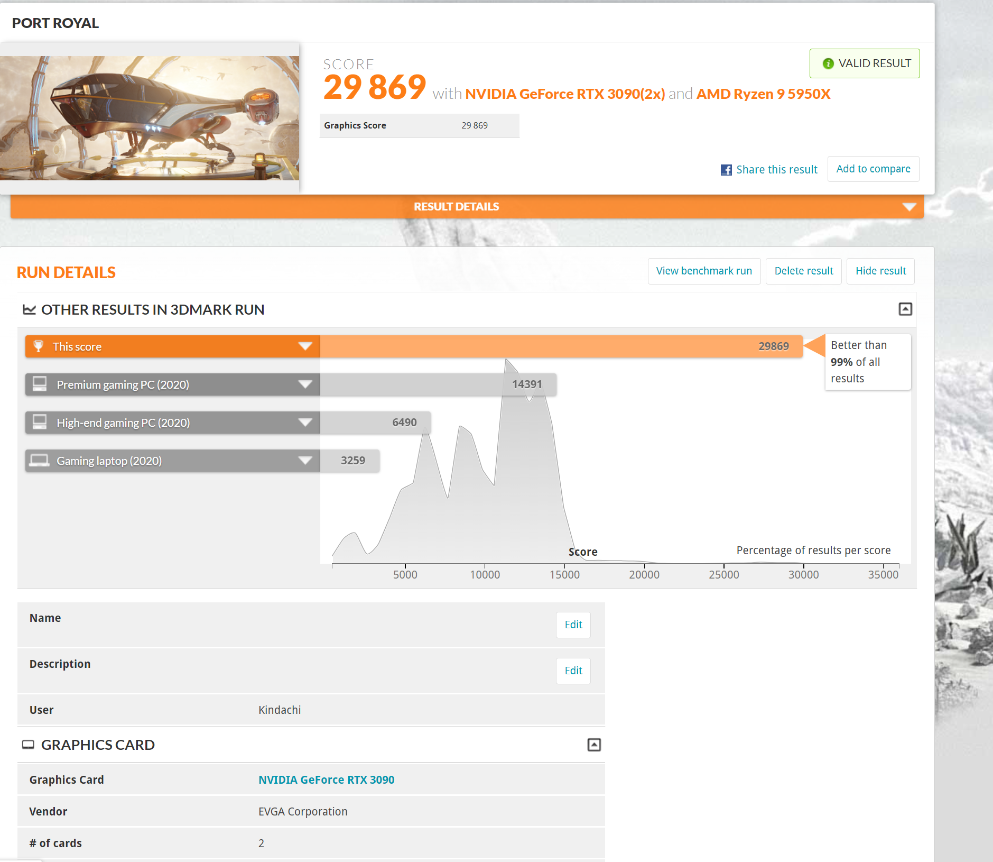The height and width of the screenshot is (862, 993).
Task: Click the 14391 Premium gaming PC bar
Action: click(438, 384)
